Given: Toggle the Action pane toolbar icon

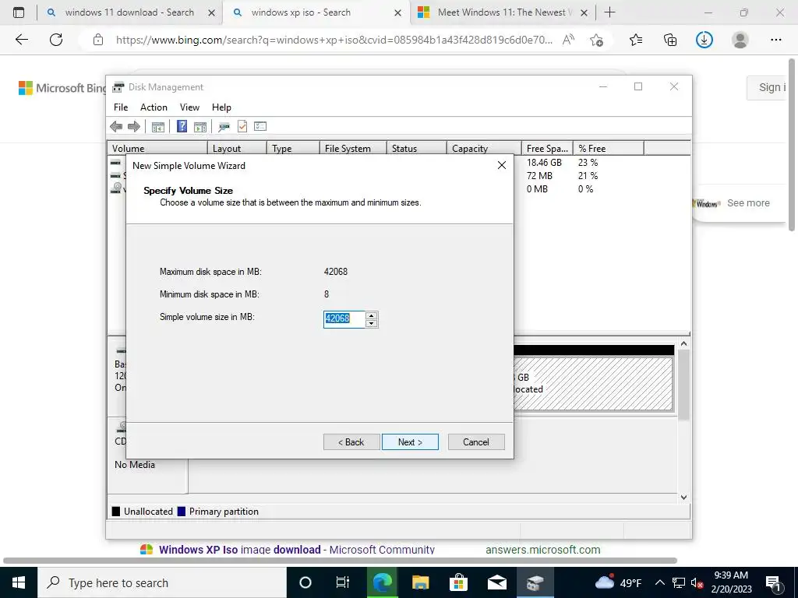Looking at the screenshot, I should 200,127.
